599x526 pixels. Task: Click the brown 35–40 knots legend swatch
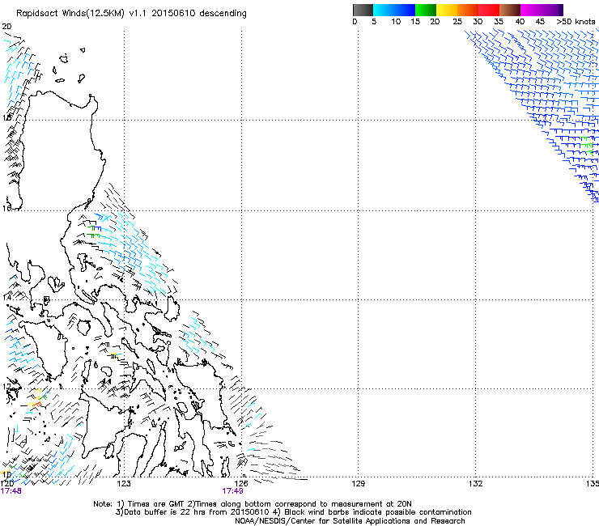[510, 10]
